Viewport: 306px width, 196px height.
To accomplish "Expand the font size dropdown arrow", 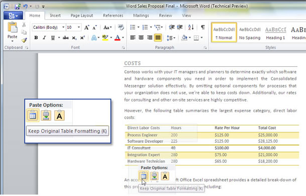I will tap(79, 27).
